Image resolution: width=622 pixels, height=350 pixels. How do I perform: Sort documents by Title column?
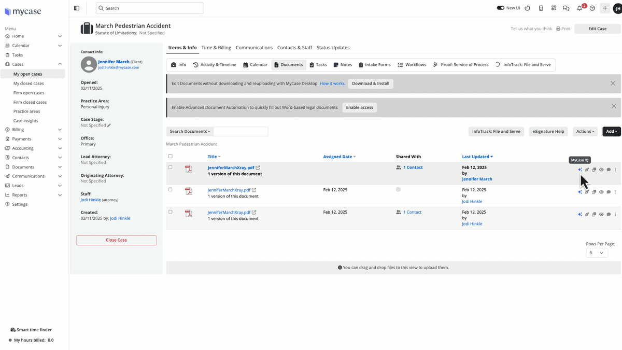point(214,157)
